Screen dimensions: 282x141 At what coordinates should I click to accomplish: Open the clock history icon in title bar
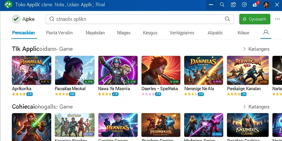[244, 5]
